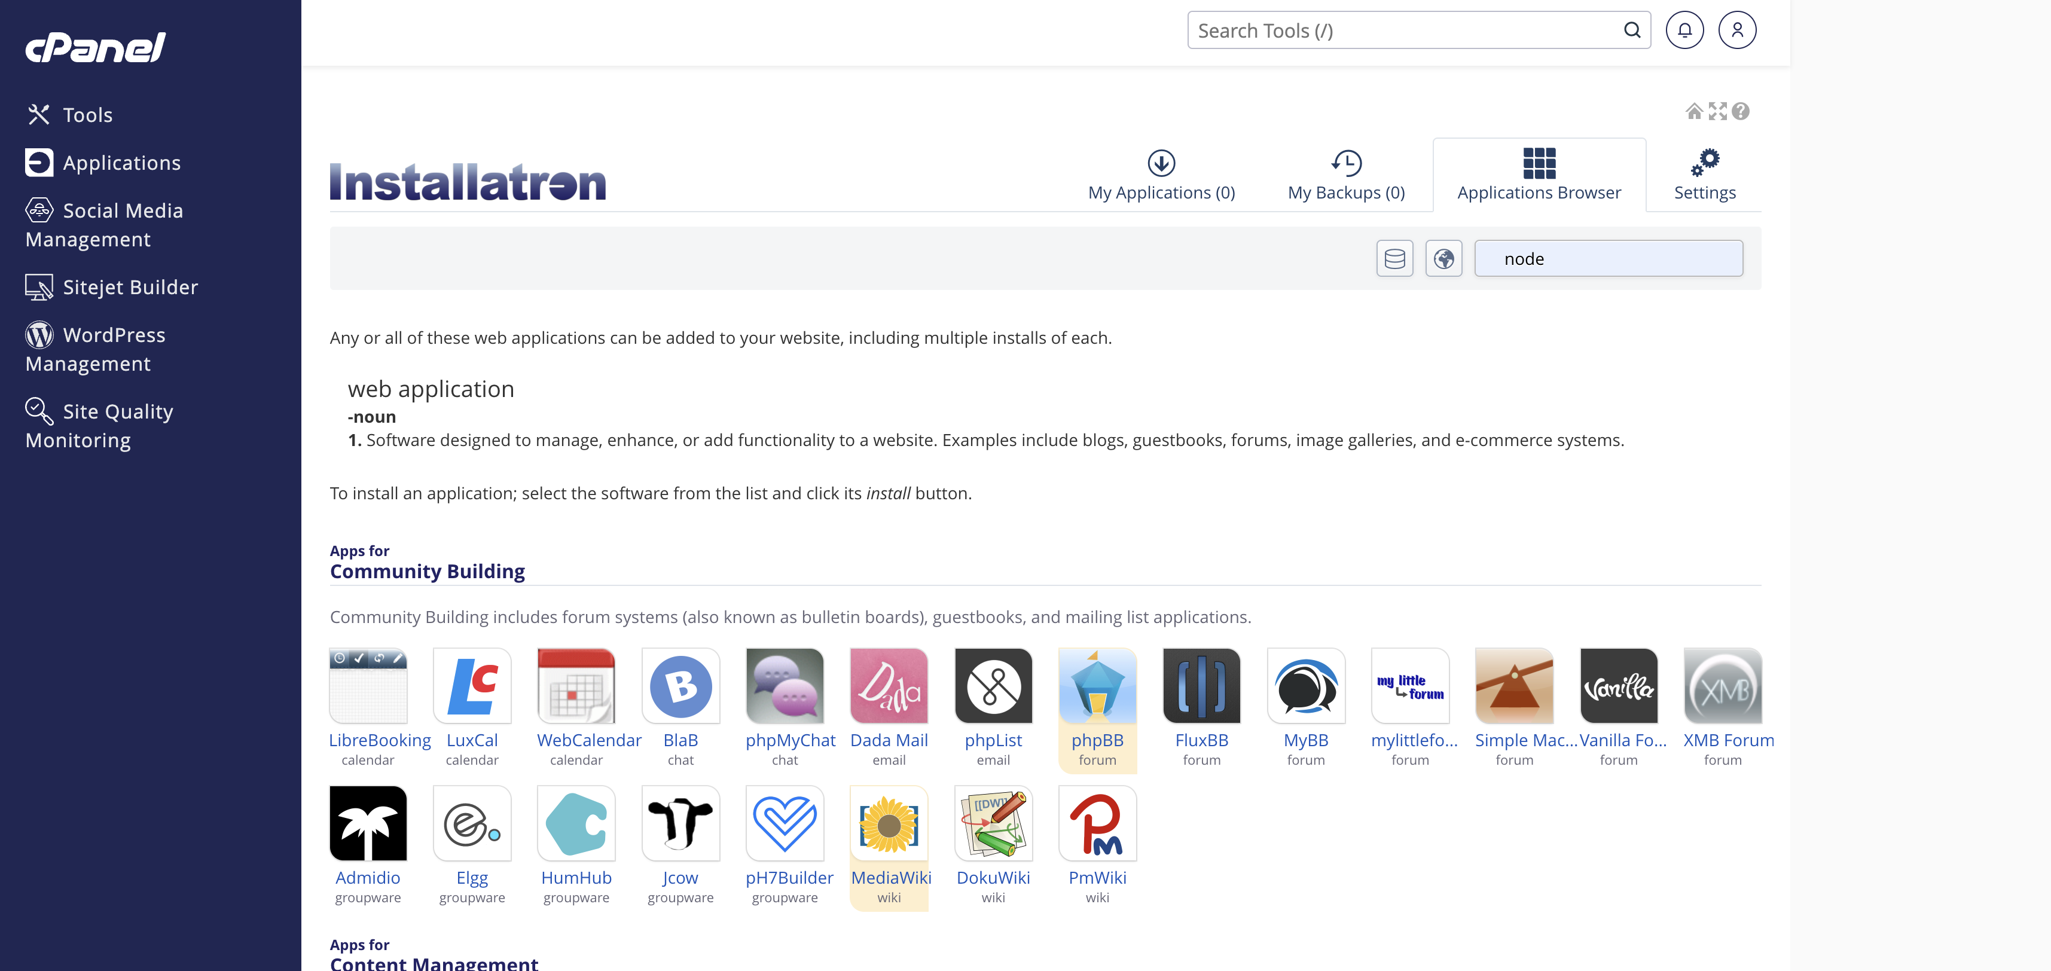
Task: Open the Vanilla Forums app icon
Action: (x=1618, y=686)
